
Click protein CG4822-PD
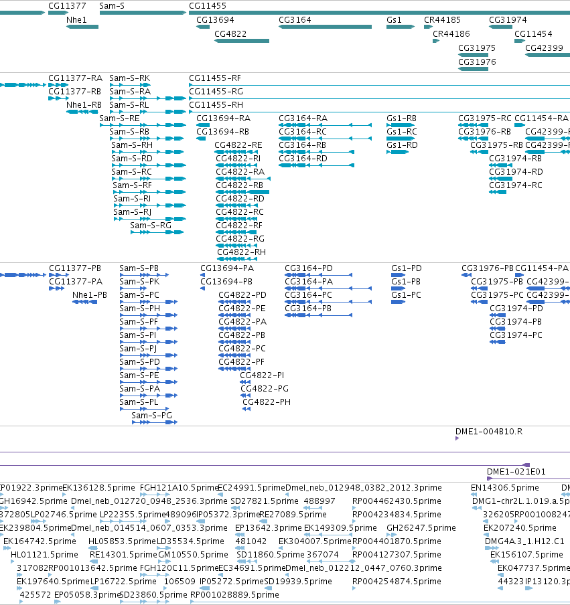click(242, 295)
